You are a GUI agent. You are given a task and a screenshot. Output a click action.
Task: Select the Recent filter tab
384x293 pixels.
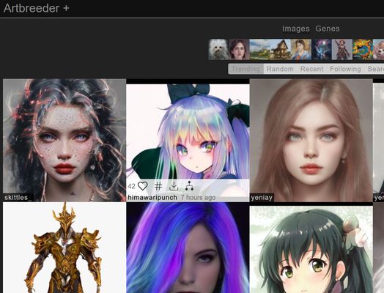pos(311,69)
